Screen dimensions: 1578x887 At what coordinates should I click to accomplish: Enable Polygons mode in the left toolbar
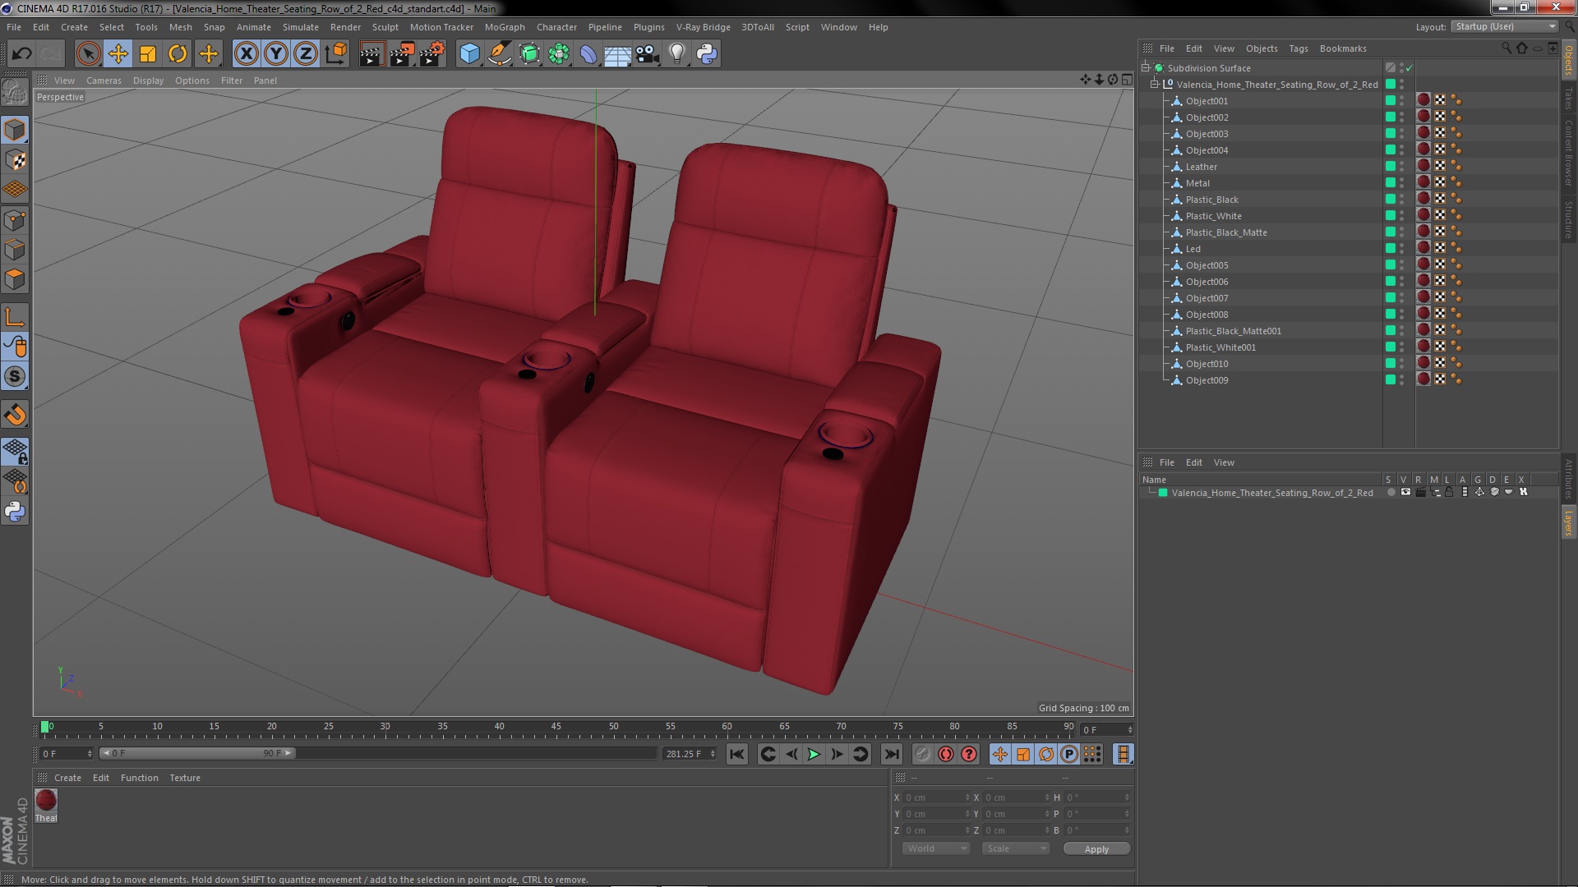click(x=15, y=280)
